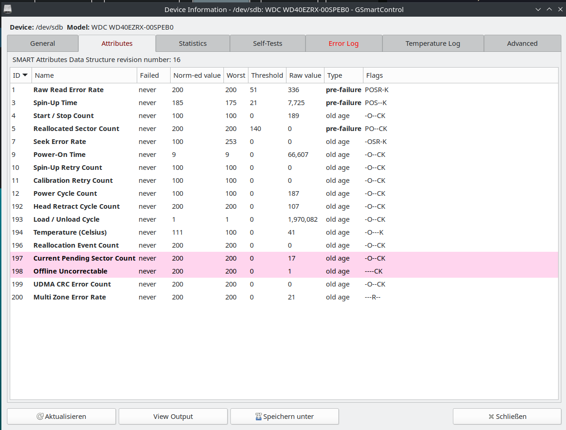The image size is (566, 430).
Task: Select the UDMA CRC Error Count row
Action: pyautogui.click(x=284, y=284)
